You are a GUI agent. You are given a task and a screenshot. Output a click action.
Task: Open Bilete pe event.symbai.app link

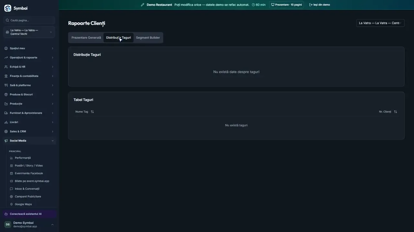(32, 181)
